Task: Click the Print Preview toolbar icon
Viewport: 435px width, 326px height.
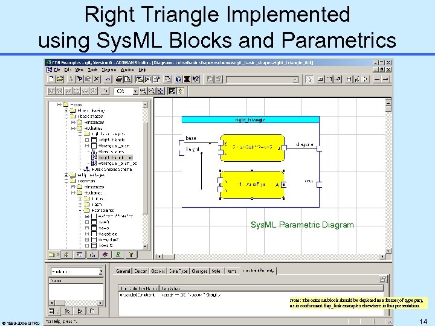Action: [127, 79]
